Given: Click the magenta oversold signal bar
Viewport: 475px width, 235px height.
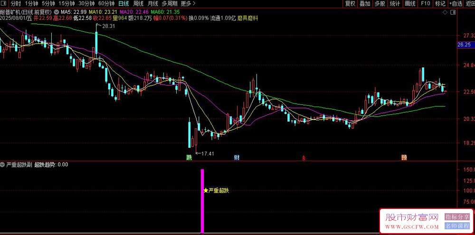Looking at the screenshot, I should click(x=202, y=201).
